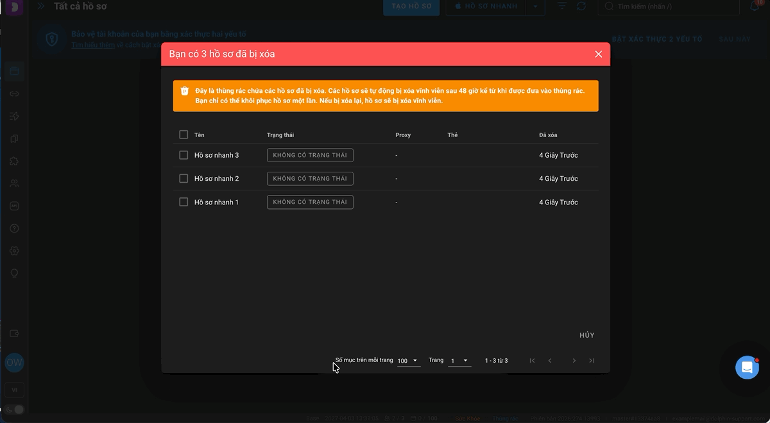Go to last page of deleted profiles
Image resolution: width=770 pixels, height=423 pixels.
pyautogui.click(x=592, y=361)
